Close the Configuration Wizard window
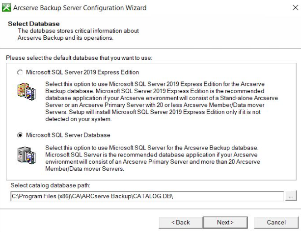 click(x=295, y=8)
